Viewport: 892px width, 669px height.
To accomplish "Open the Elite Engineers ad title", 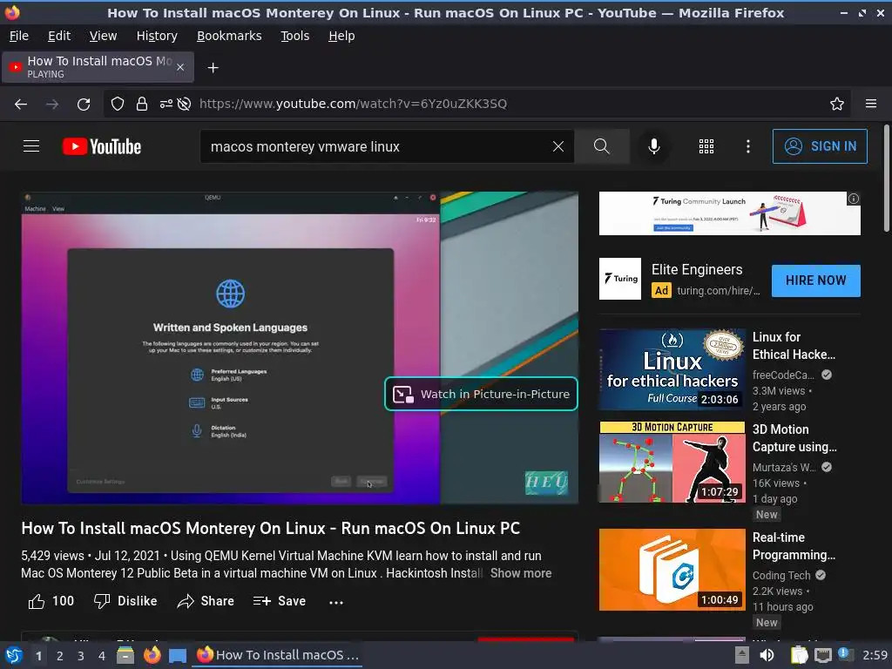I will pyautogui.click(x=697, y=270).
